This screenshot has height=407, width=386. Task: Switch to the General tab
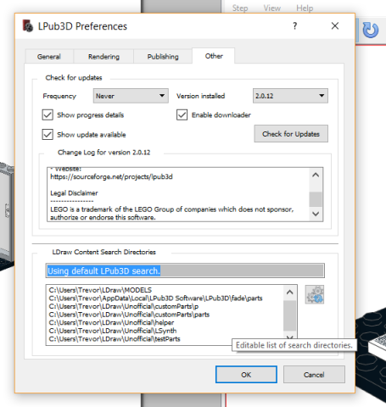click(x=49, y=57)
